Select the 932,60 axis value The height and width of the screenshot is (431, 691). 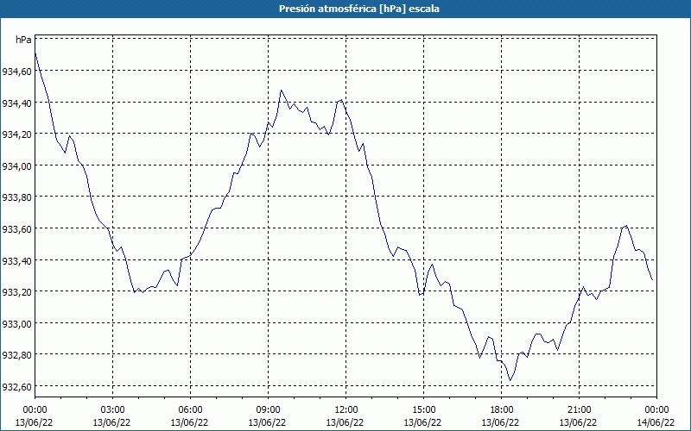[x=16, y=387]
